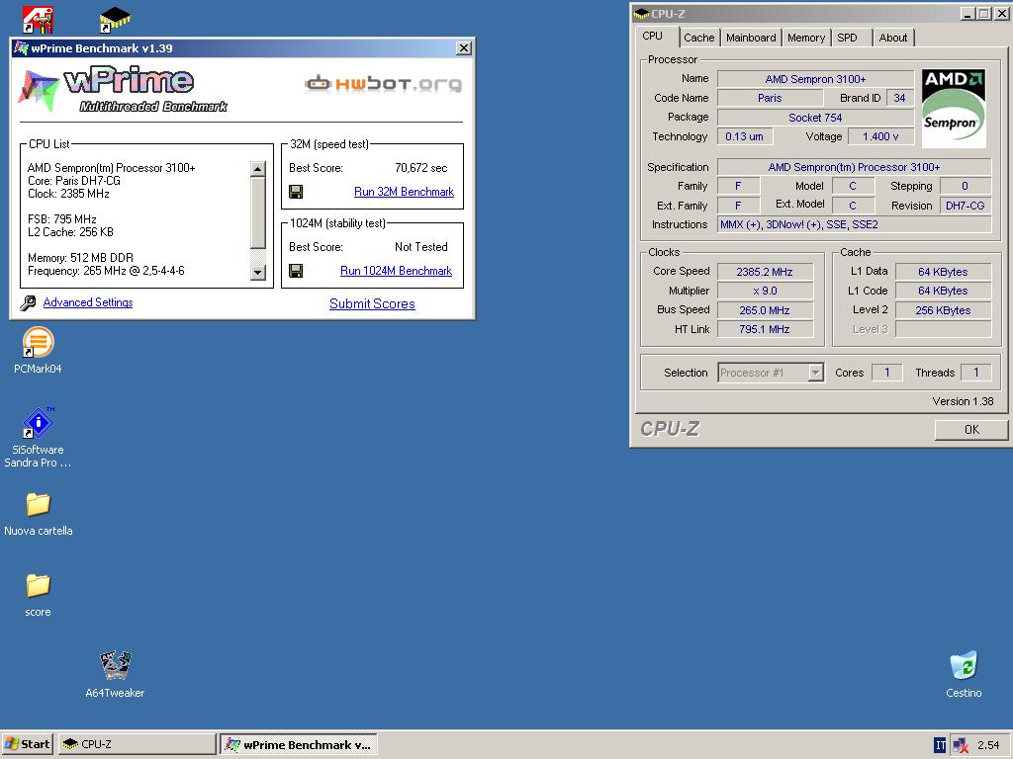This screenshot has height=759, width=1013.
Task: Launch the A64Tweaker desktop icon
Action: coord(115,666)
